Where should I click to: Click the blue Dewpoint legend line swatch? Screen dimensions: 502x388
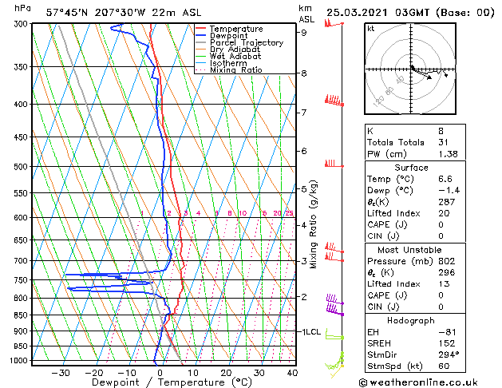(x=201, y=35)
